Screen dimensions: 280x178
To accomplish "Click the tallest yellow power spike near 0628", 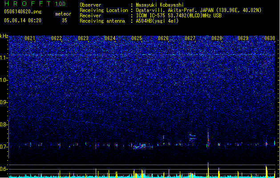I will click(x=208, y=170).
